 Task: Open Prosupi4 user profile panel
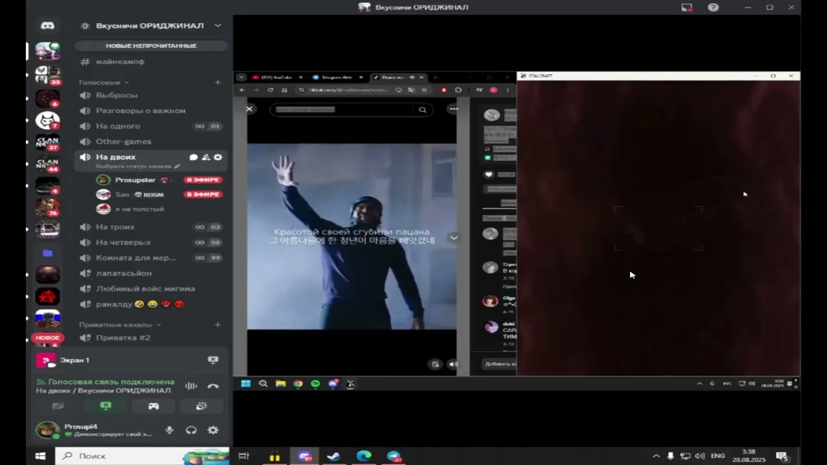point(94,430)
